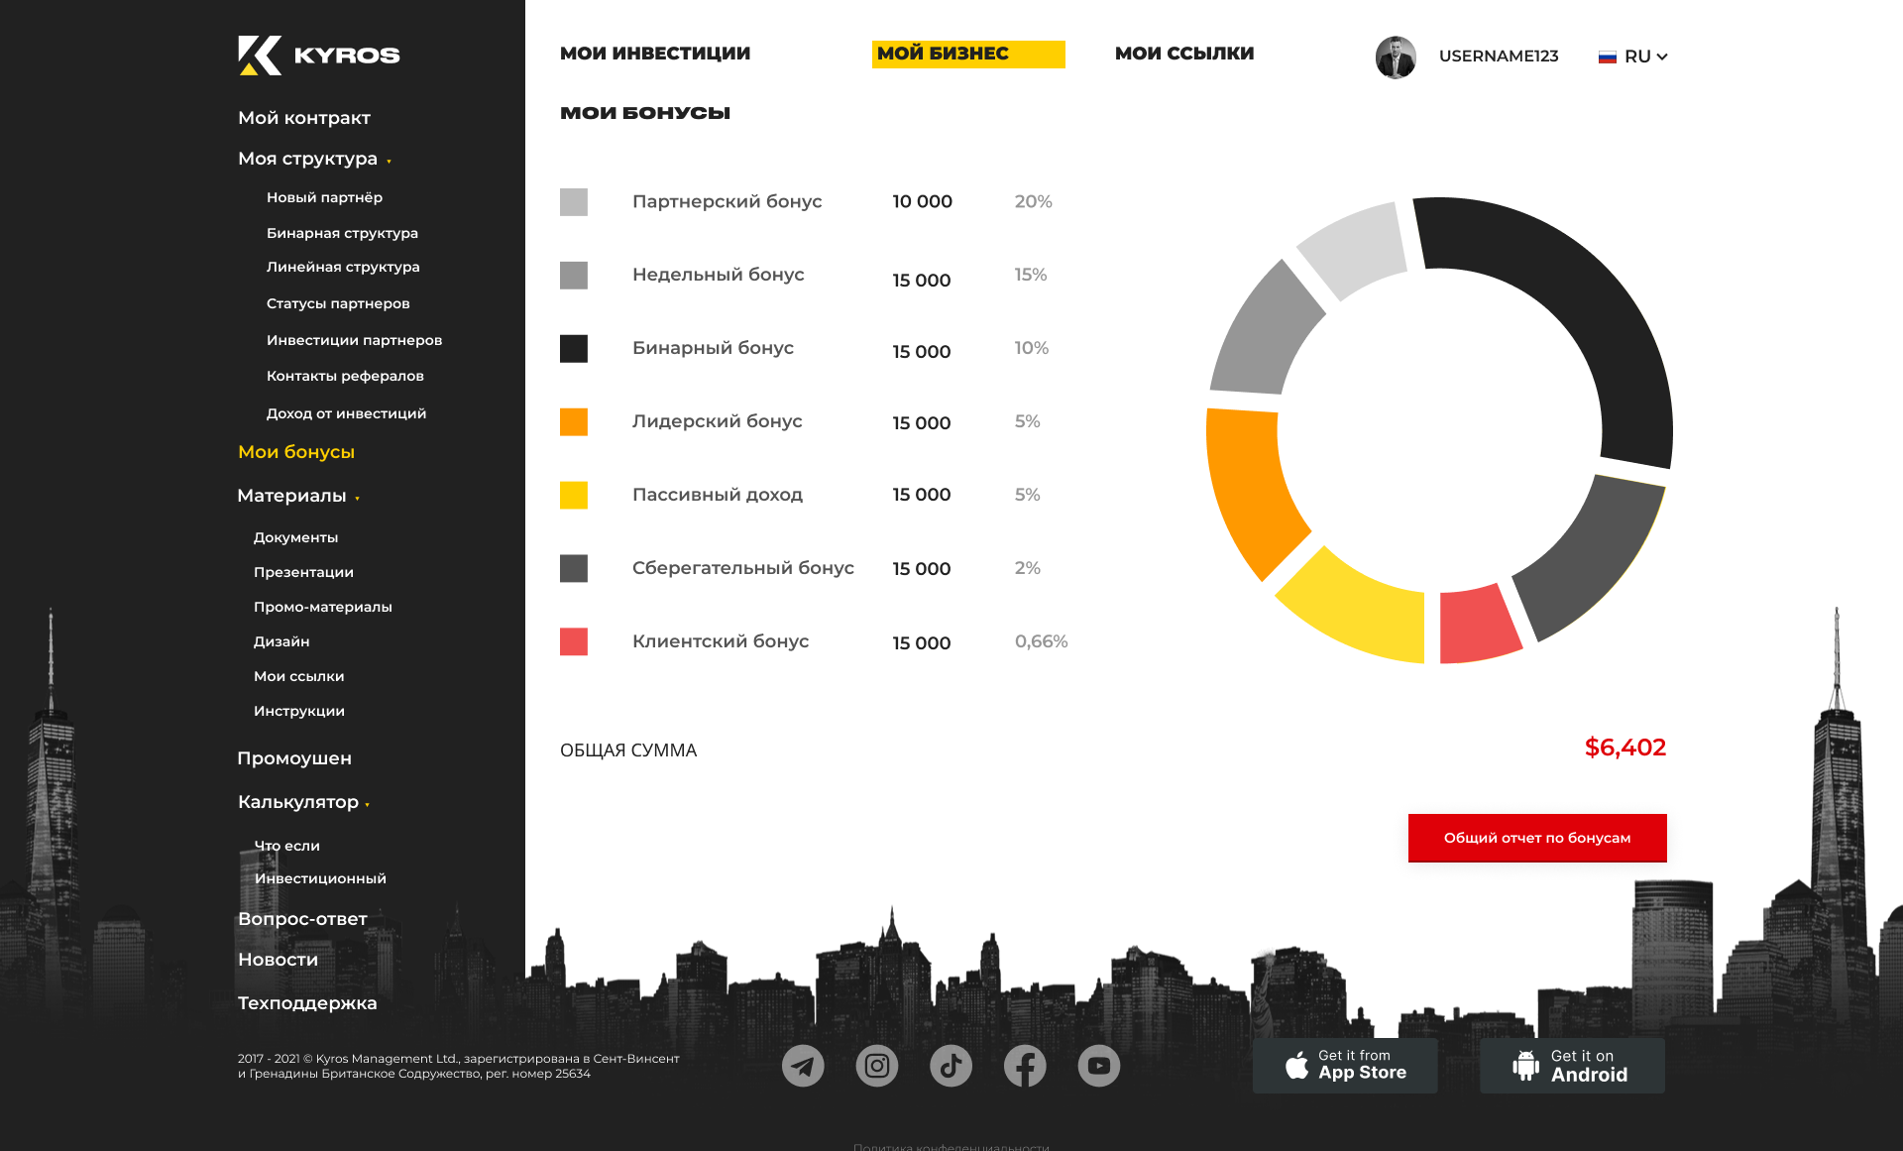This screenshot has width=1903, height=1151.
Task: Open the TikTok social icon
Action: (951, 1066)
